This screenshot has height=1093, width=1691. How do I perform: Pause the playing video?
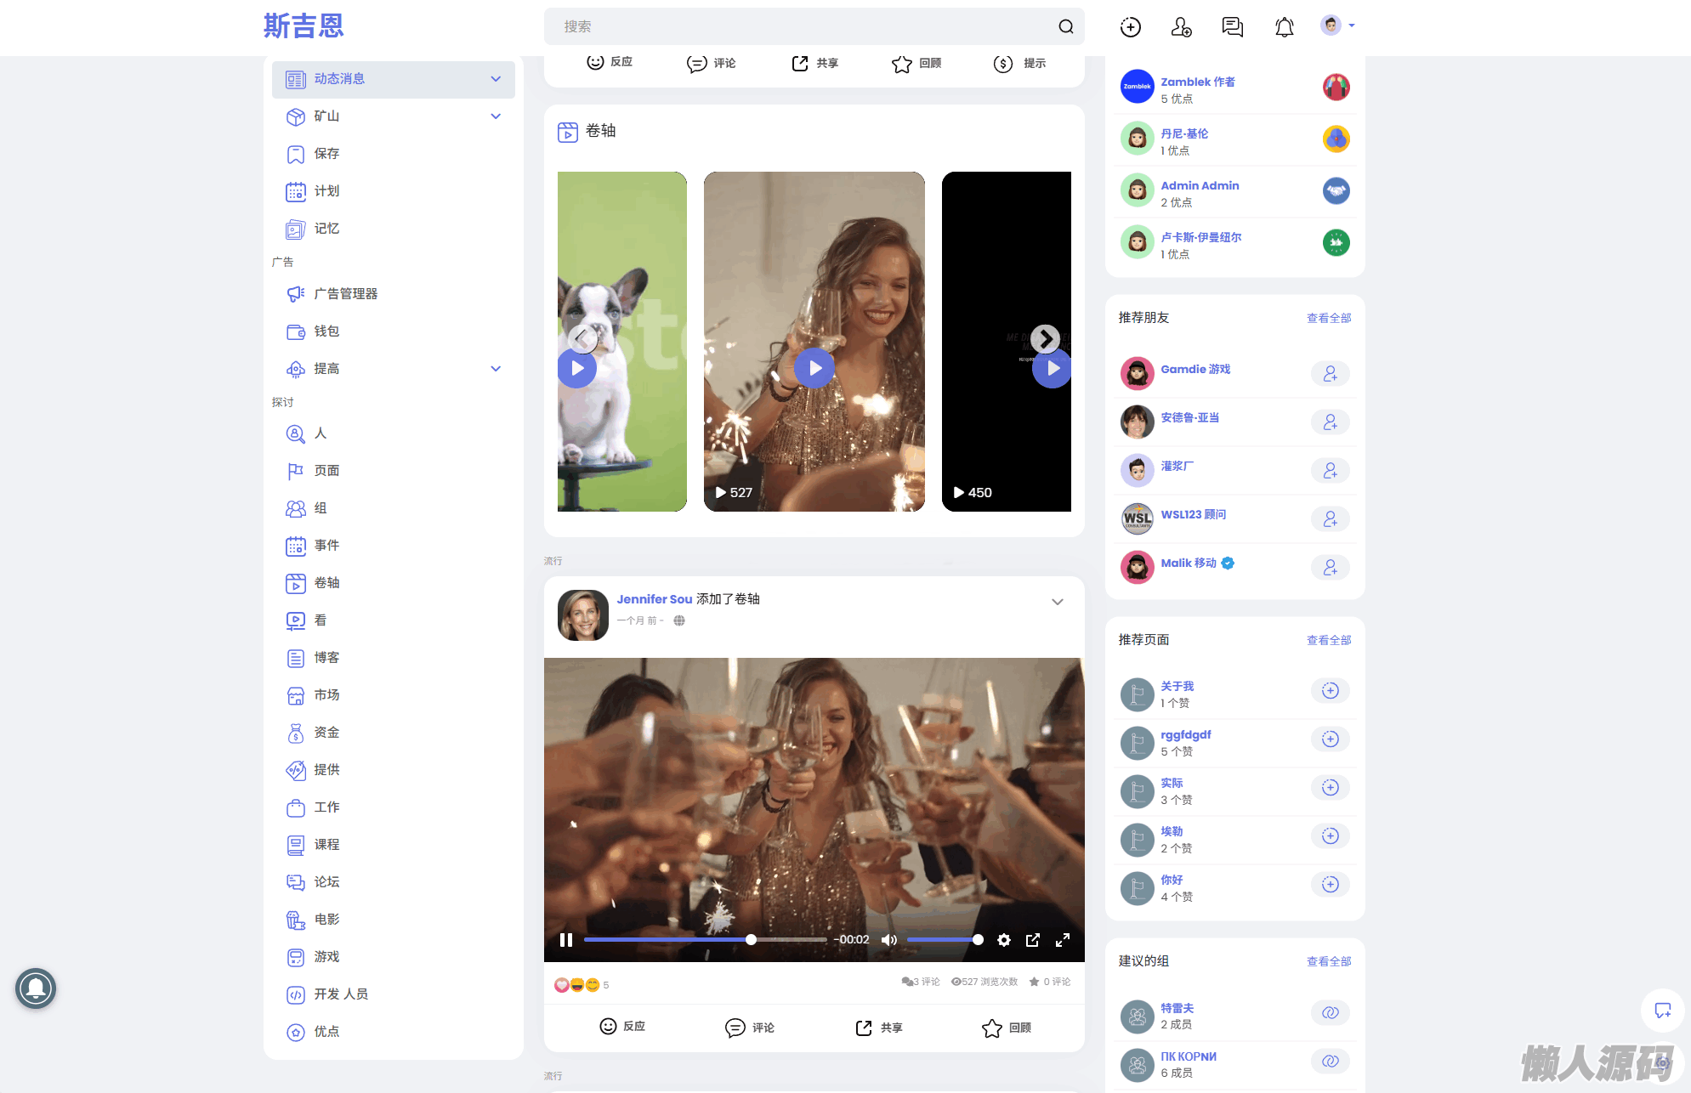(x=566, y=940)
